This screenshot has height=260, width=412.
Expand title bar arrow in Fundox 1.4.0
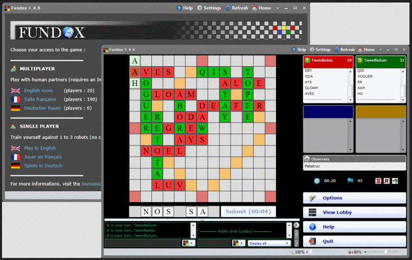[278, 8]
